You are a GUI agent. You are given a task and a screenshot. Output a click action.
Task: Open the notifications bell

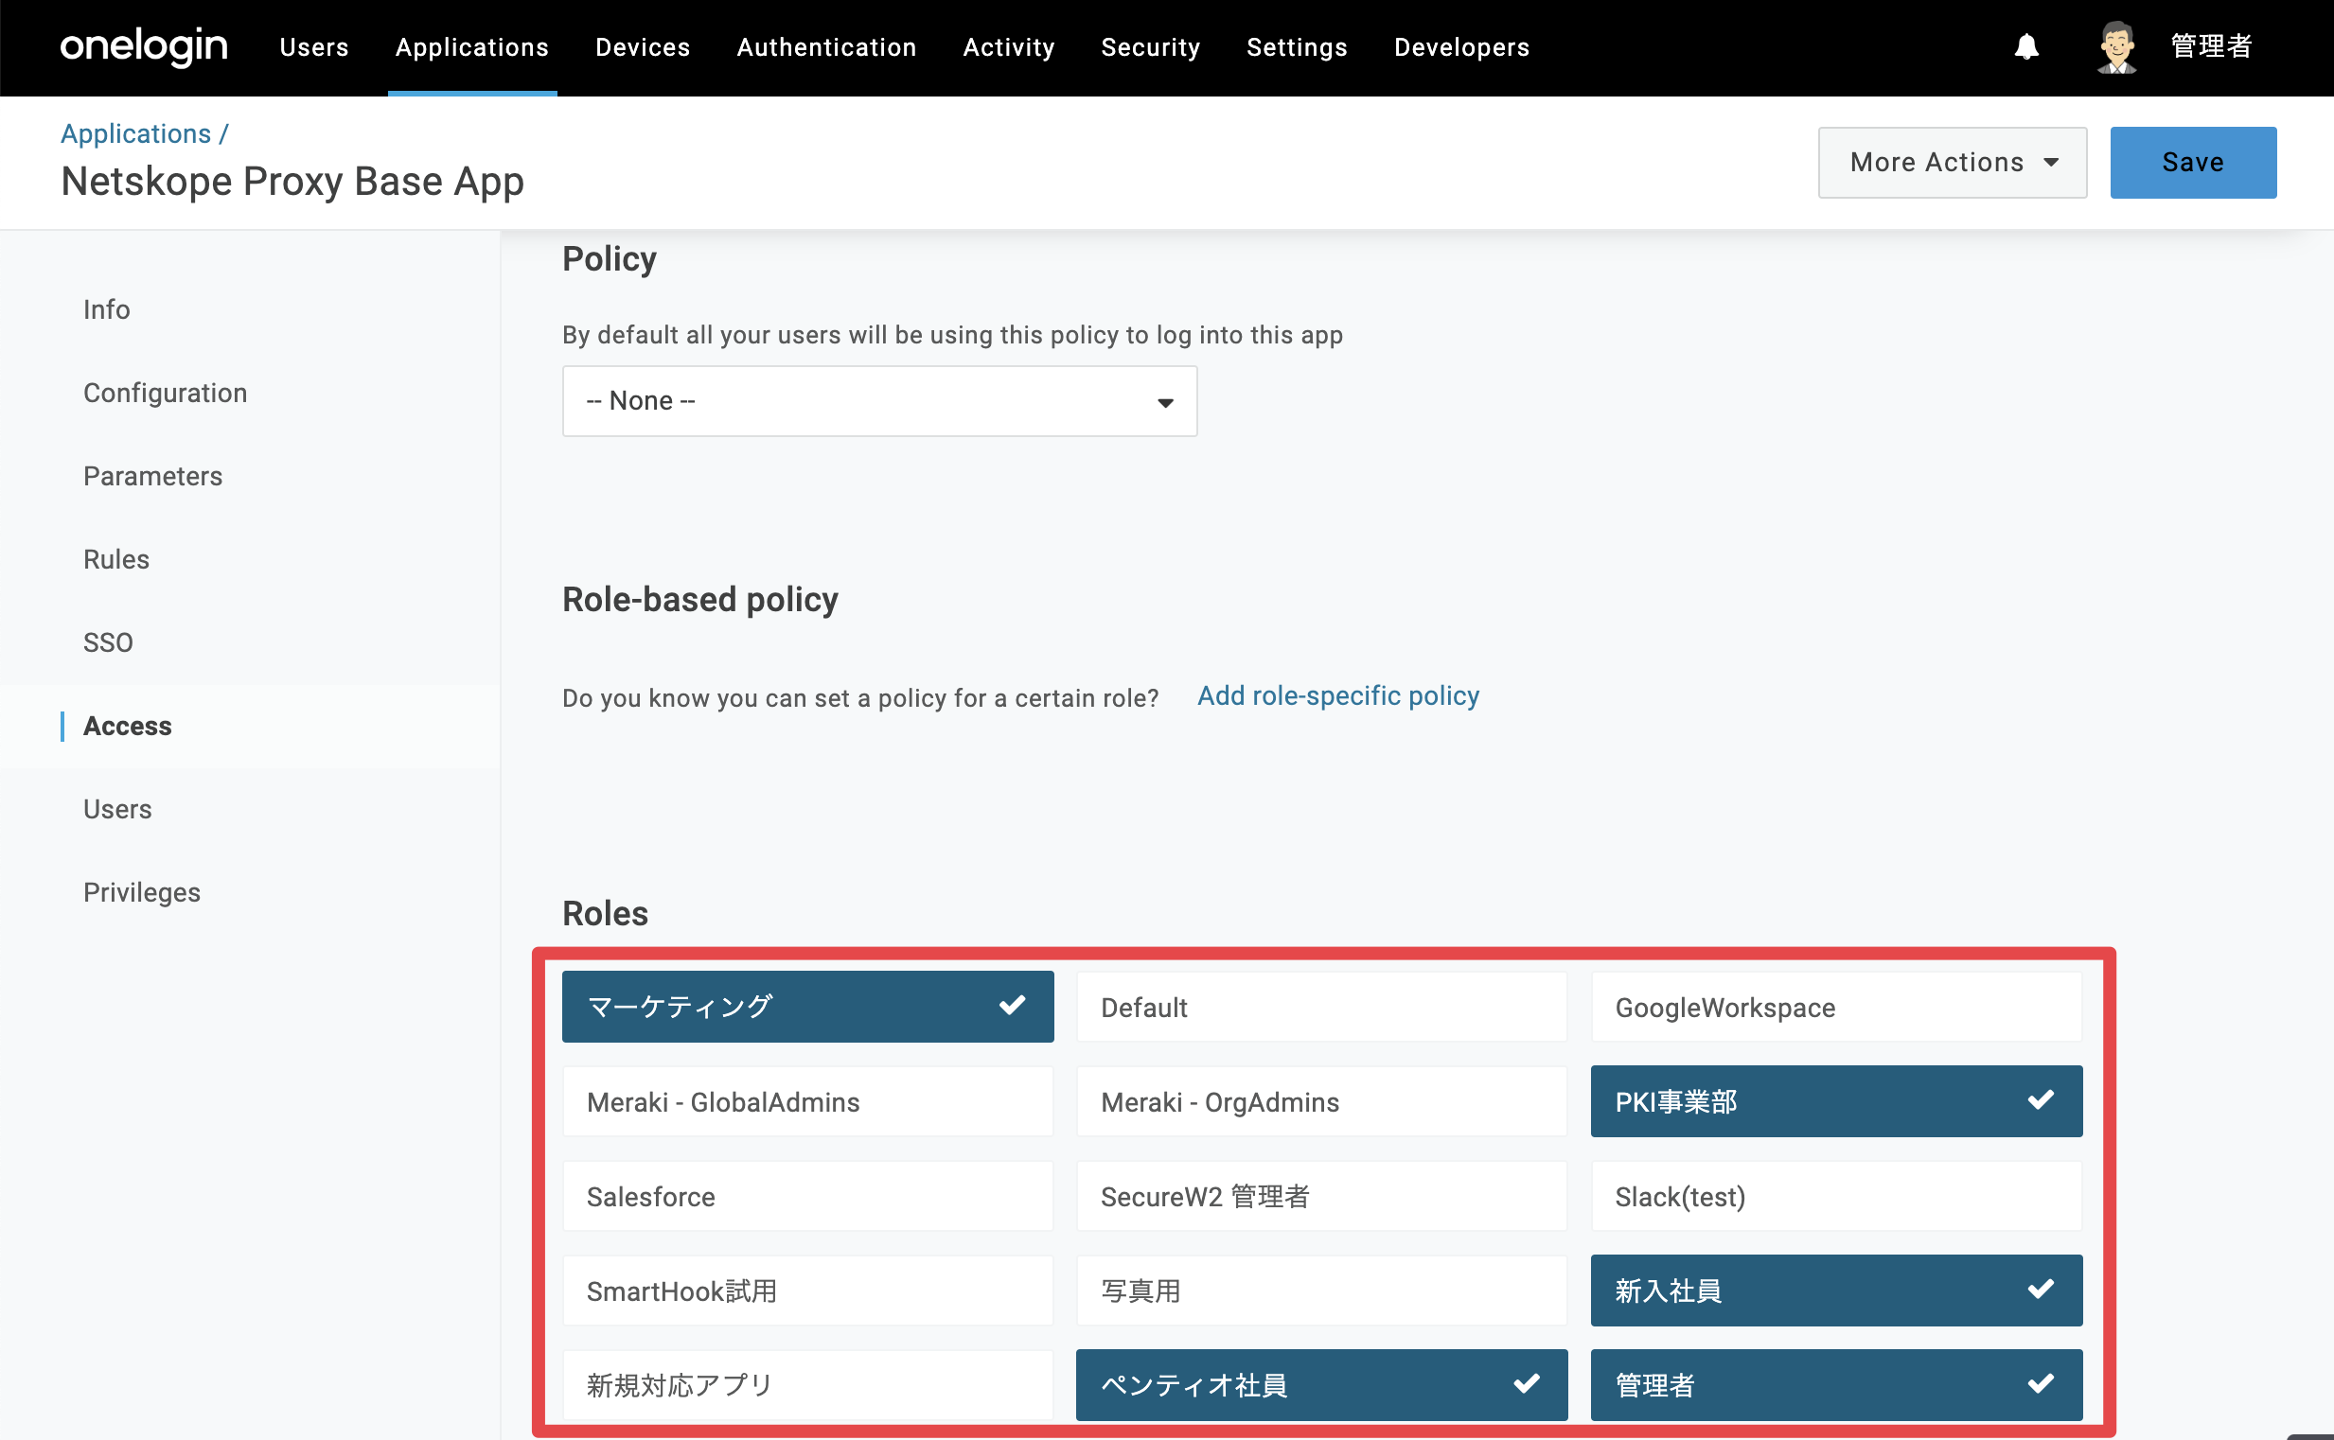2026,46
